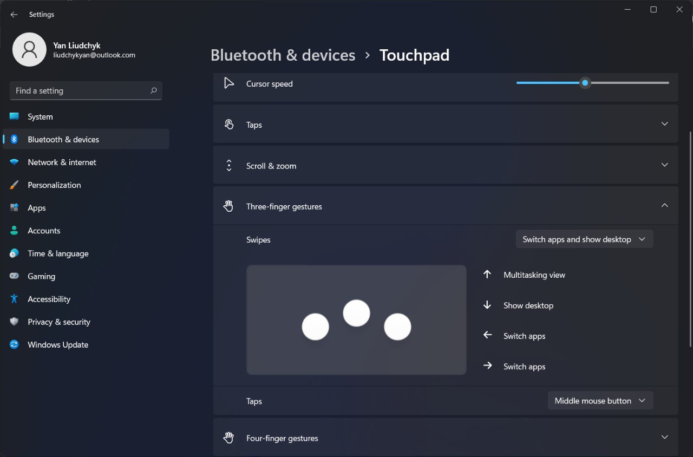Click the Apps icon in sidebar
Screen dimensions: 693x457
click(x=14, y=207)
